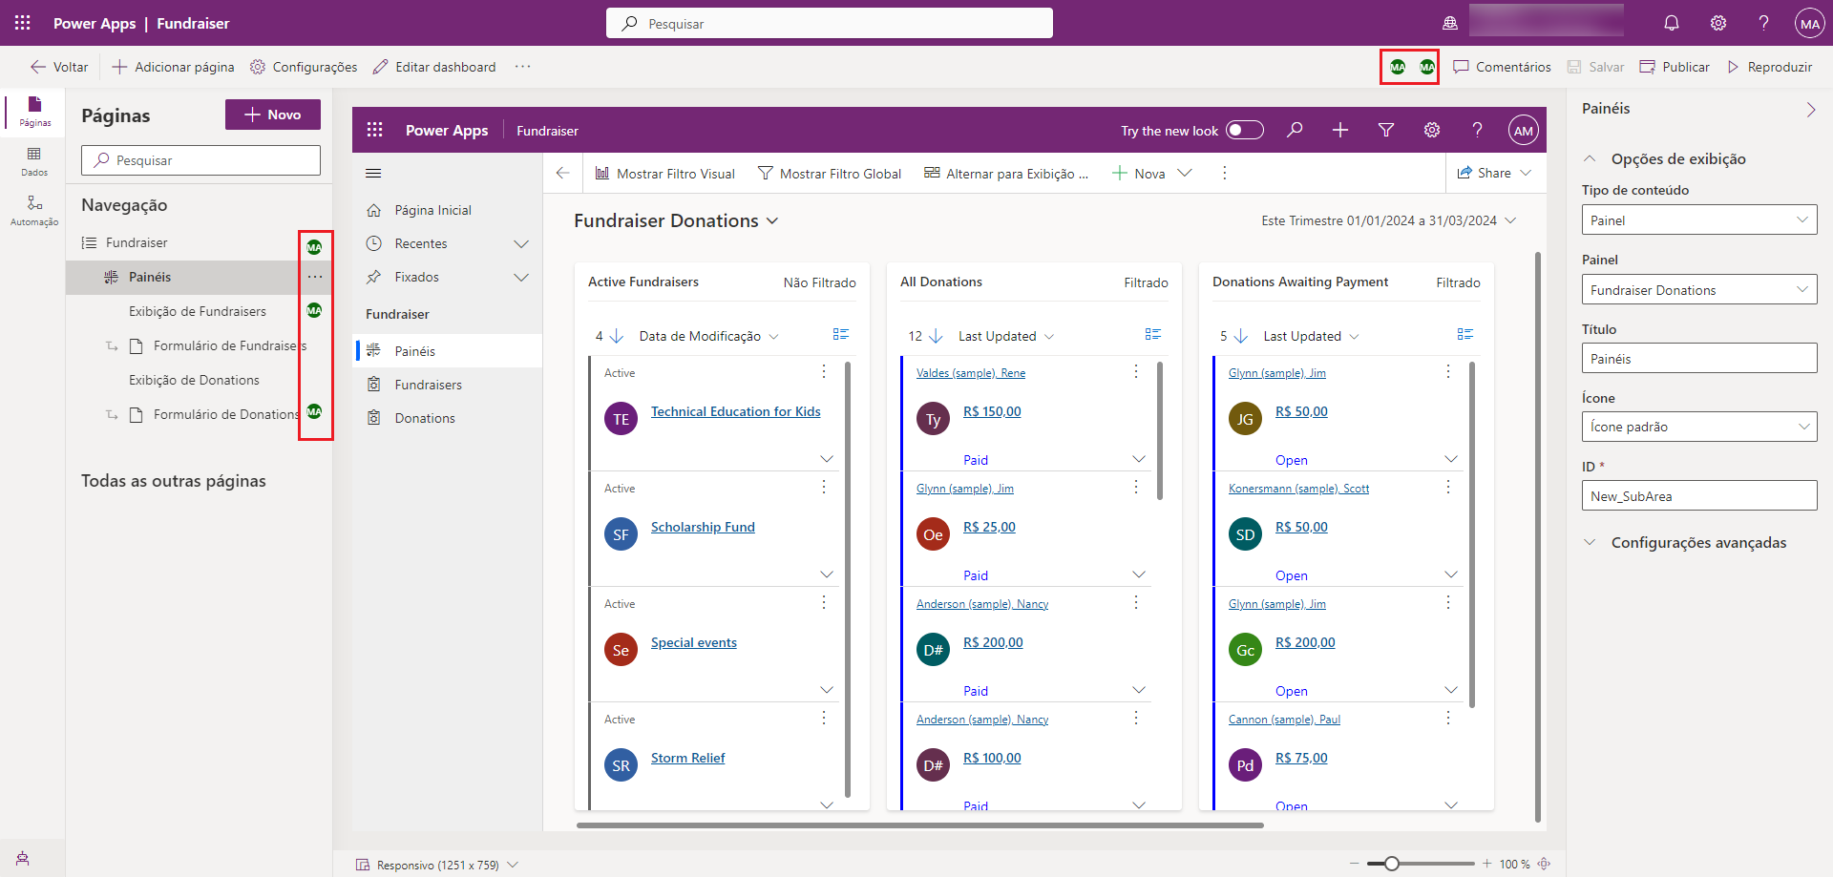Click Reproduzir button
1833x877 pixels.
[x=1769, y=67]
